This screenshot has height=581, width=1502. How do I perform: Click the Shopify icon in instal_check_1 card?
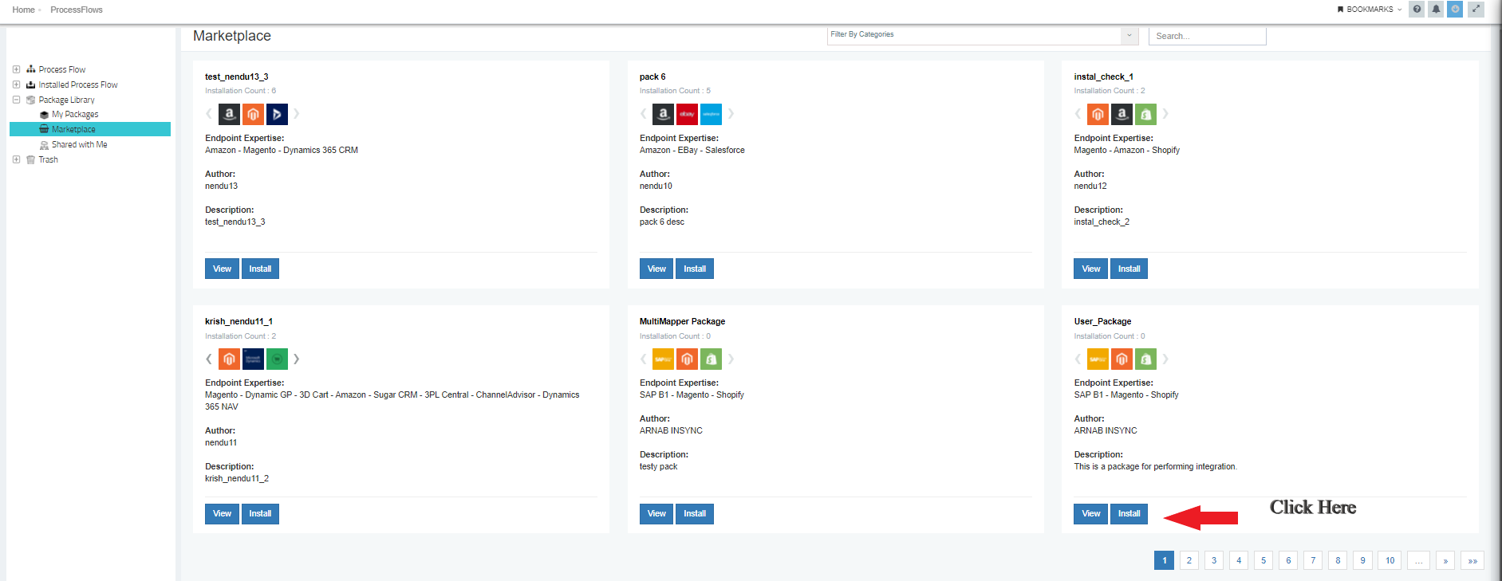pyautogui.click(x=1145, y=114)
